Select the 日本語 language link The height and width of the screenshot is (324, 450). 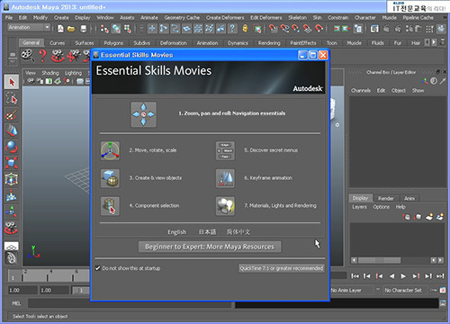pyautogui.click(x=207, y=232)
